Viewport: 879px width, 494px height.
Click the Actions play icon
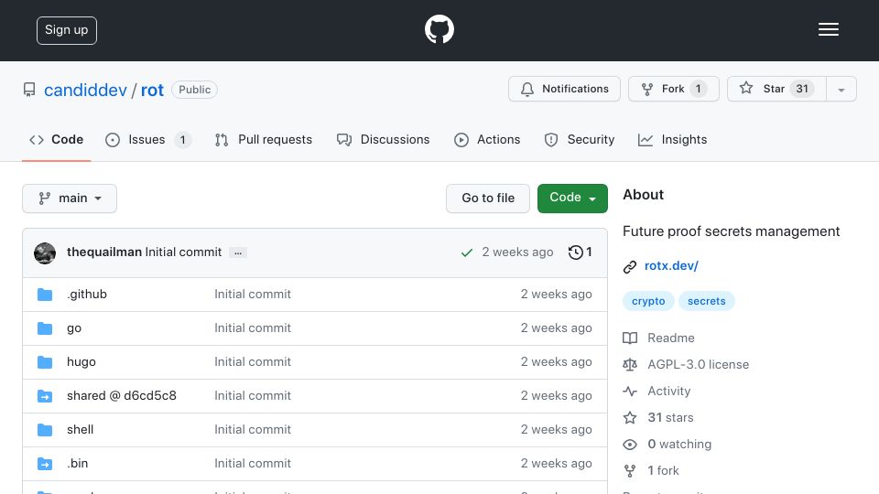point(461,140)
